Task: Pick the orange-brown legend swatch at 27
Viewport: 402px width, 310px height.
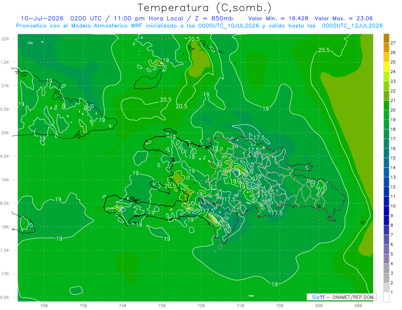Action: [386, 38]
